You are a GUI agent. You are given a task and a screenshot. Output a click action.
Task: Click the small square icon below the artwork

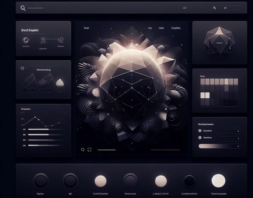[89, 149]
